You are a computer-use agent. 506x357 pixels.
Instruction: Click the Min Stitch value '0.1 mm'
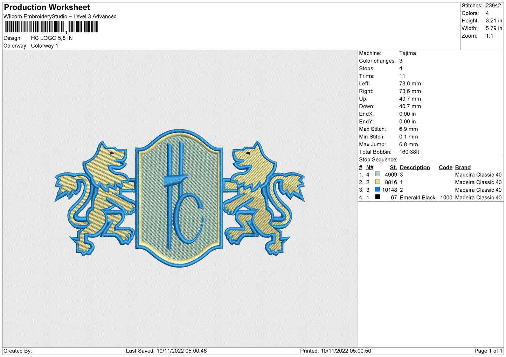pos(409,137)
